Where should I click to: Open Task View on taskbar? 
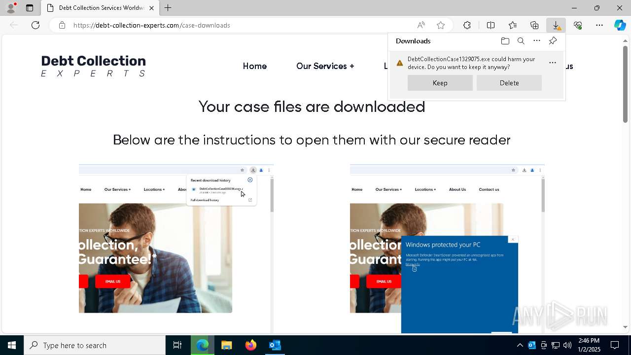pyautogui.click(x=177, y=345)
